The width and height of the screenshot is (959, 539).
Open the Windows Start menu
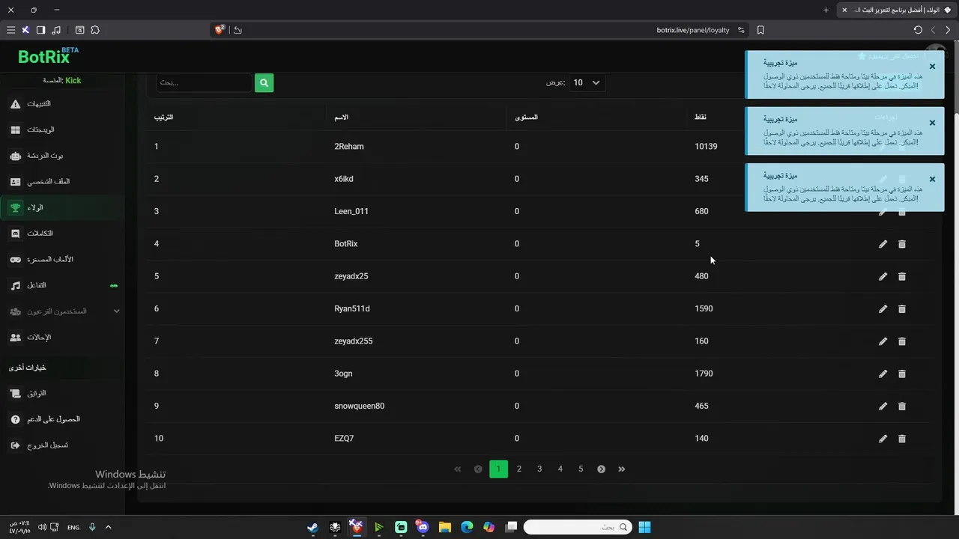pyautogui.click(x=644, y=527)
